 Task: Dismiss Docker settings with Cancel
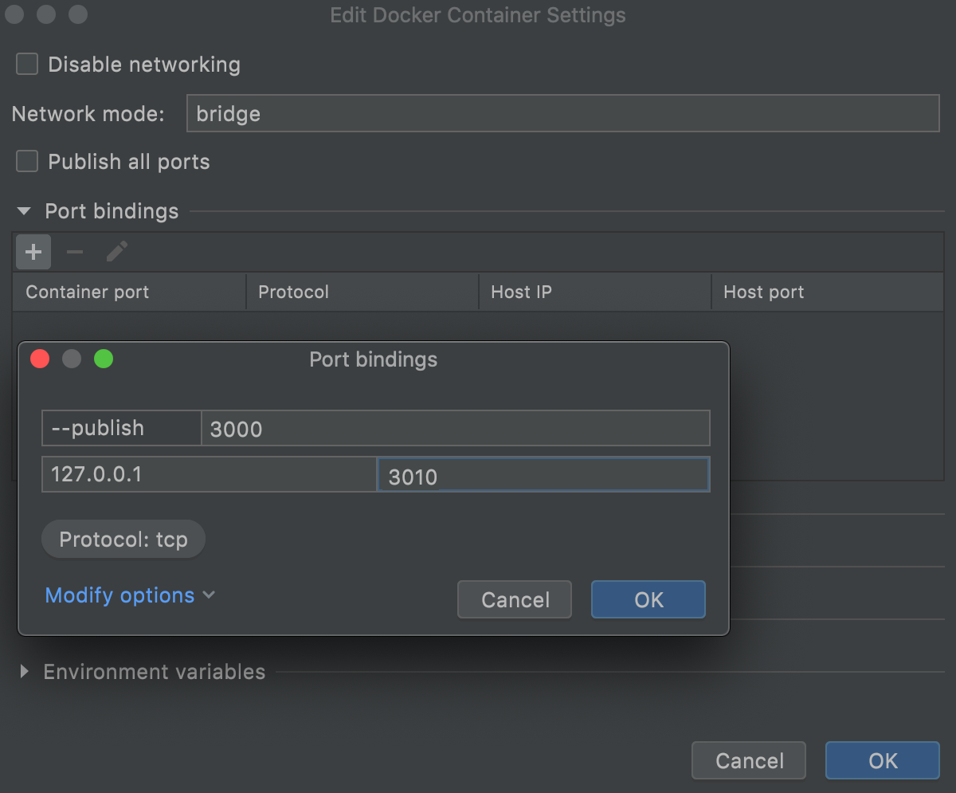(x=748, y=760)
